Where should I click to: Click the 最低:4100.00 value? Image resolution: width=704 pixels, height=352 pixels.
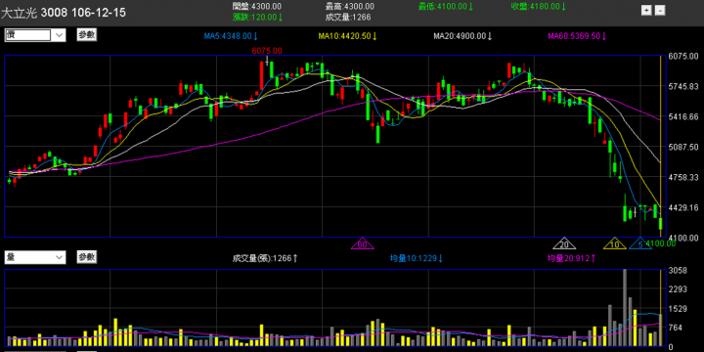pos(446,6)
